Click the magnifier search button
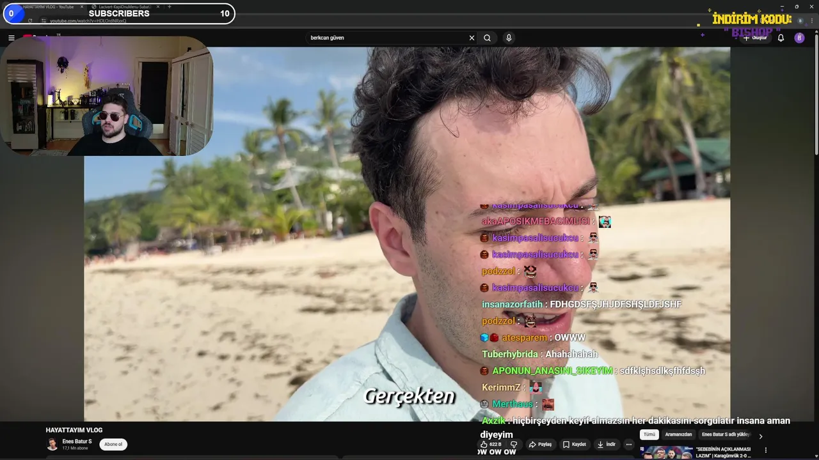 point(487,38)
